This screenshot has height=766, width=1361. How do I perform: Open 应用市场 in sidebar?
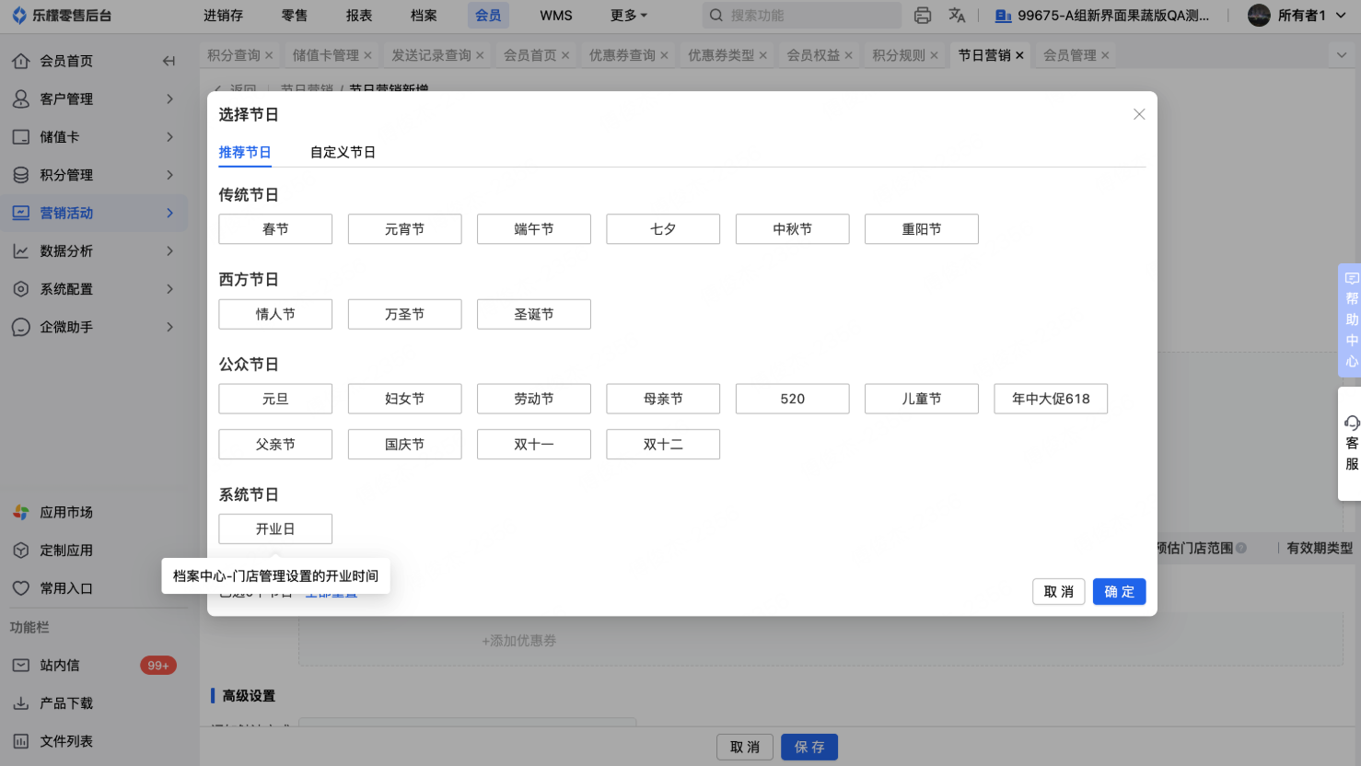coord(65,512)
